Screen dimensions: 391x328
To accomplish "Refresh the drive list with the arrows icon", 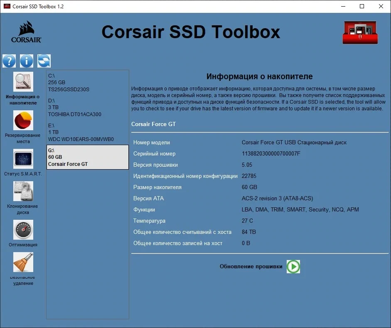I will 44,61.
